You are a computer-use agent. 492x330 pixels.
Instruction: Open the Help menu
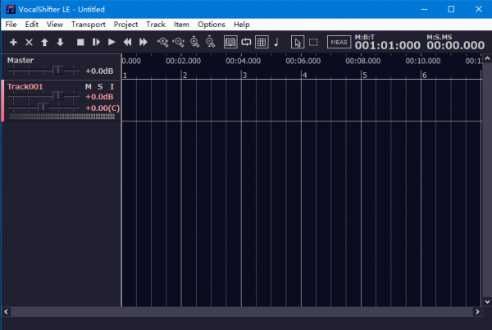(242, 24)
